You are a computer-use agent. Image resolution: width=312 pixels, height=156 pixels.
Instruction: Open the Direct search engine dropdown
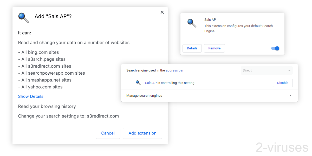[x=266, y=70]
